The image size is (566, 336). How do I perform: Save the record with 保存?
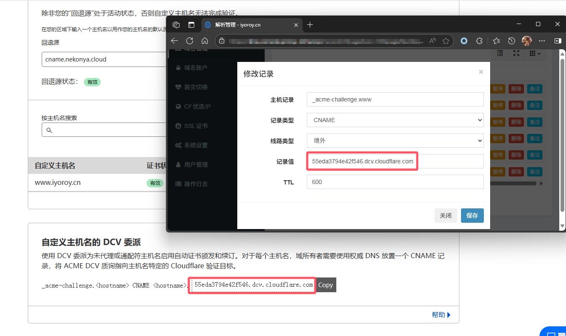pyautogui.click(x=472, y=215)
